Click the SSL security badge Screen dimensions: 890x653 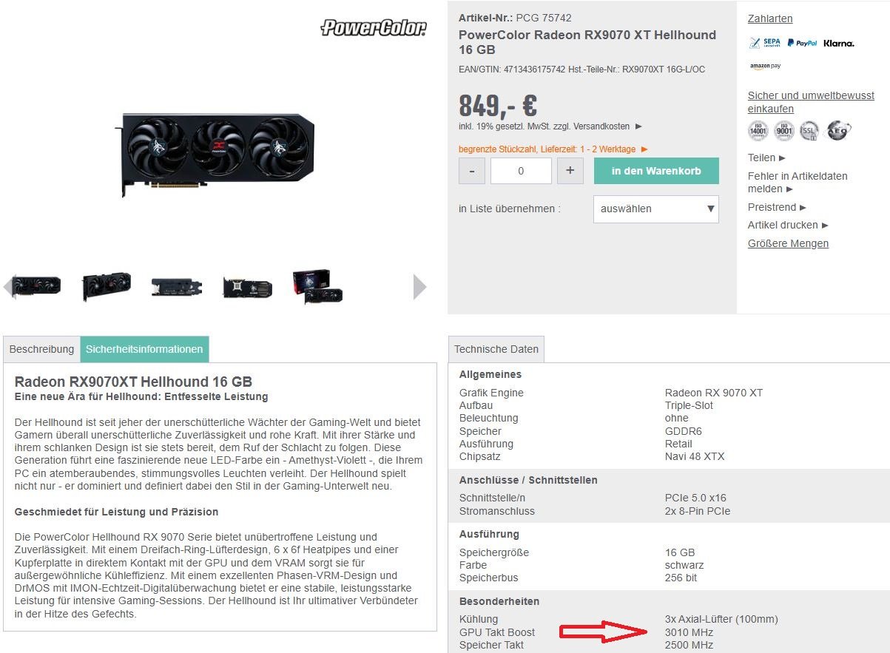coord(811,131)
